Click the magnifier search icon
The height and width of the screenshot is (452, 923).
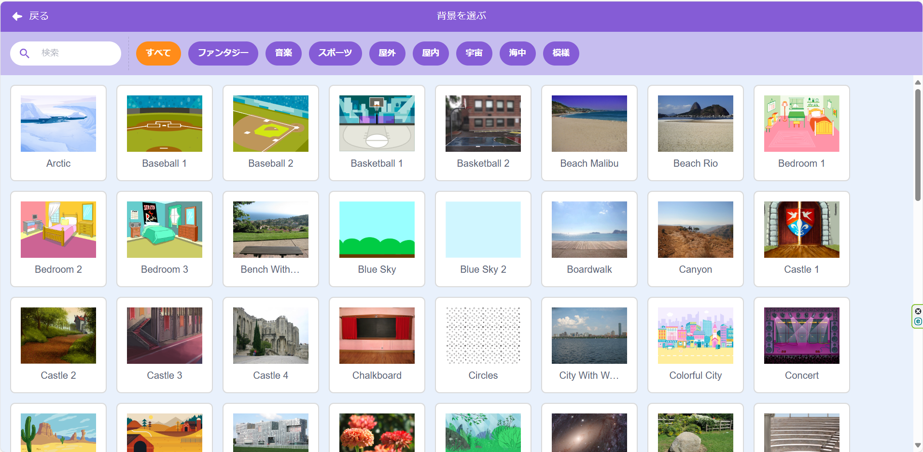[x=25, y=53]
